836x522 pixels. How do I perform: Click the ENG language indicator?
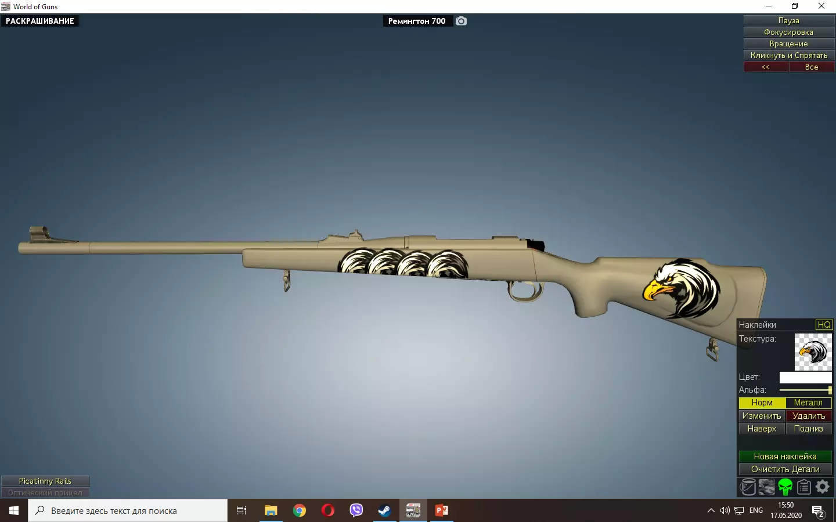pyautogui.click(x=756, y=510)
